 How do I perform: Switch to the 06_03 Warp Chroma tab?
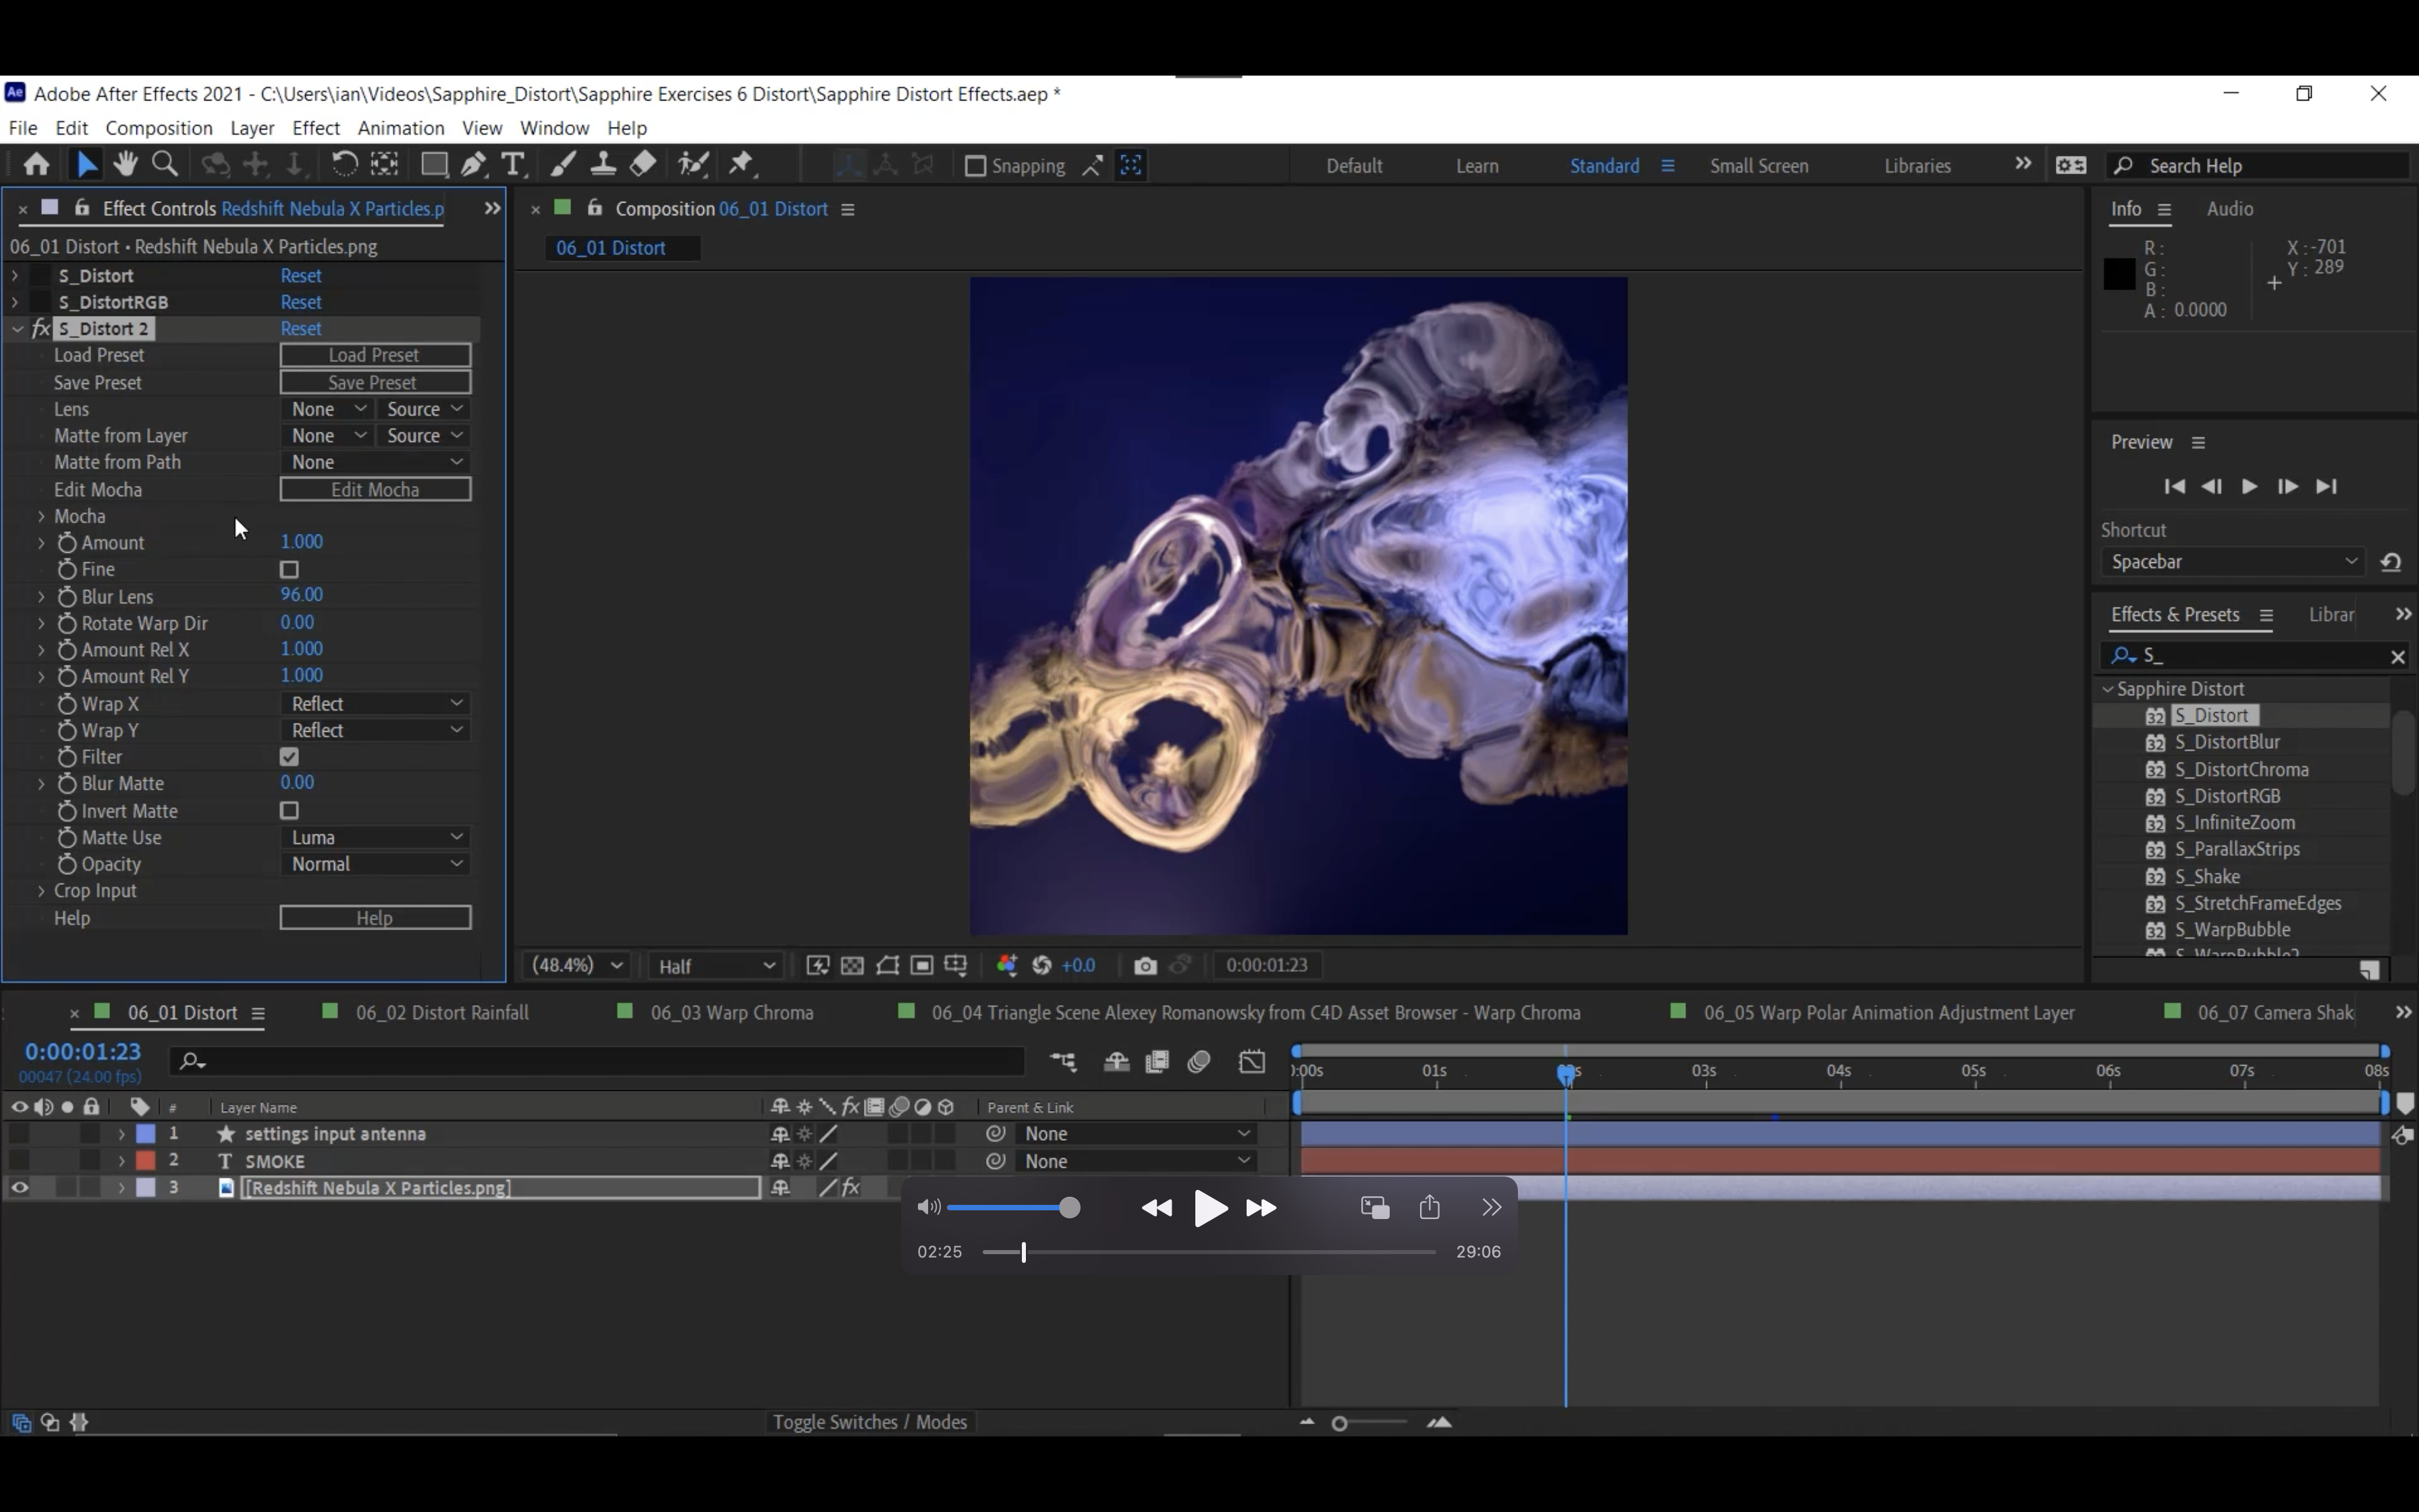tap(732, 1013)
